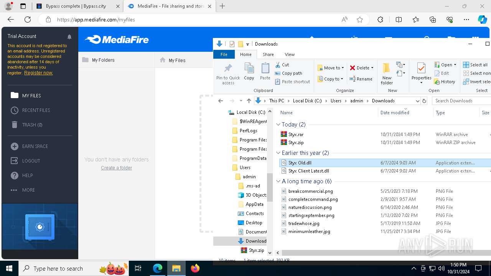Click Search Downloads field
The height and width of the screenshot is (276, 491).
coord(461,101)
